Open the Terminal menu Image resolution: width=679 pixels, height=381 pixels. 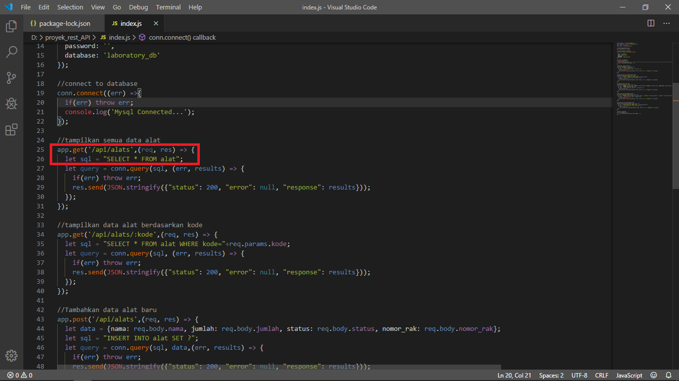168,7
